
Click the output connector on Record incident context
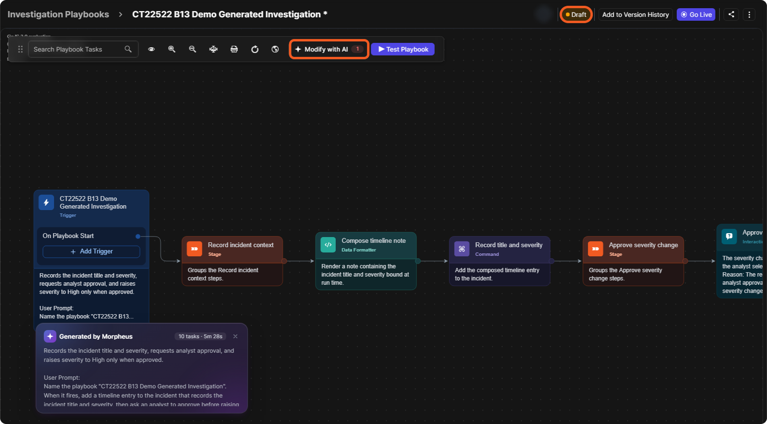pos(284,261)
